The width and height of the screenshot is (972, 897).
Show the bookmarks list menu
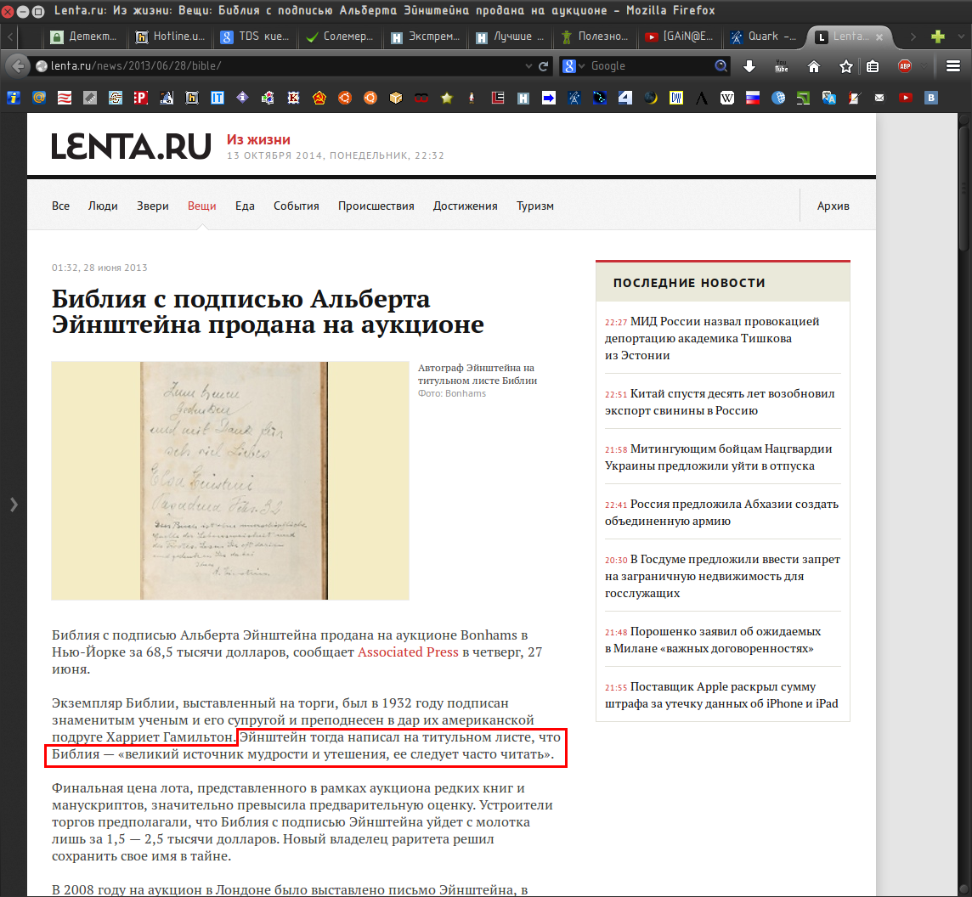tap(873, 66)
